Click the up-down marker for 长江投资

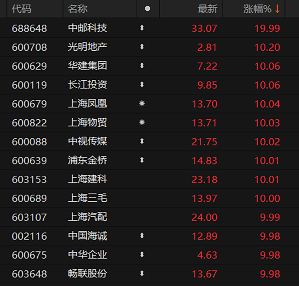pyautogui.click(x=142, y=85)
